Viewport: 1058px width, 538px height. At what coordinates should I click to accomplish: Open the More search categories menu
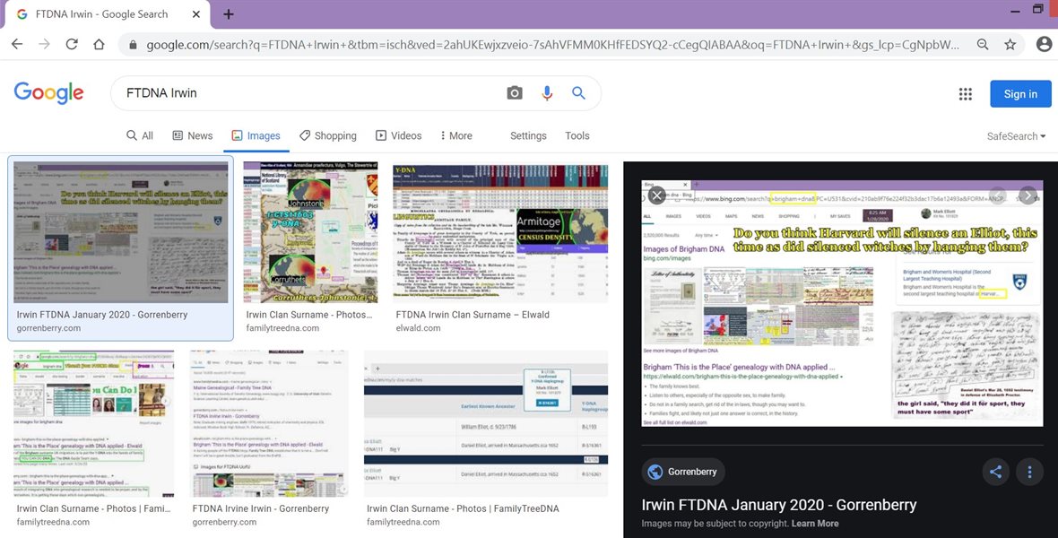(455, 135)
